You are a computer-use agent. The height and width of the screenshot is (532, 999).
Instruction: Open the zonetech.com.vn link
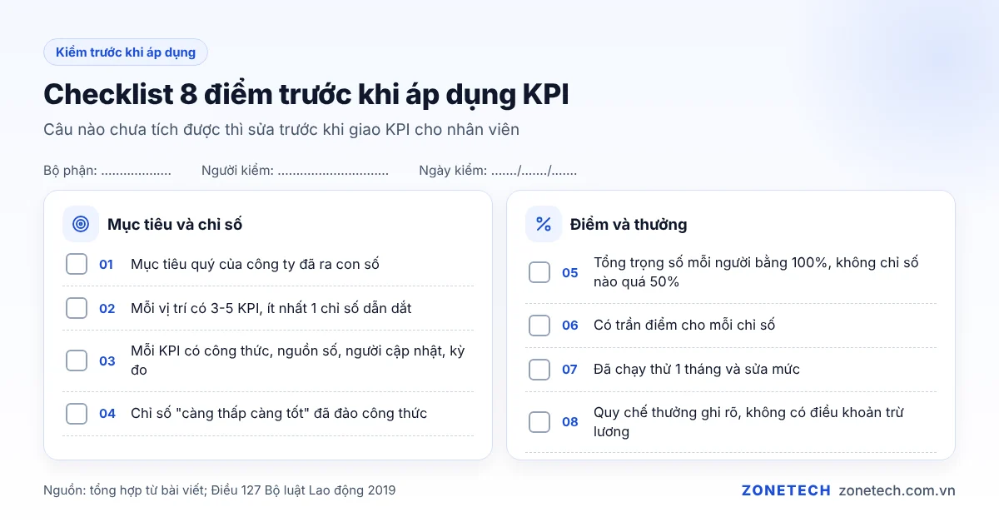click(x=897, y=490)
